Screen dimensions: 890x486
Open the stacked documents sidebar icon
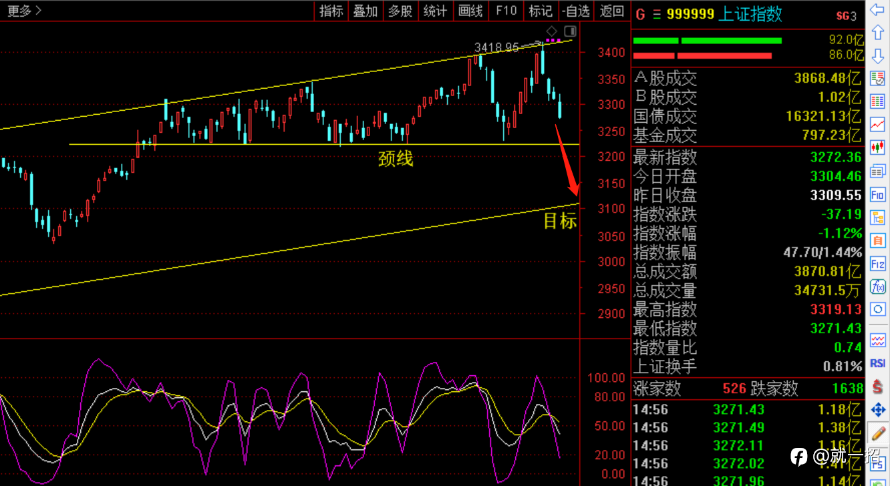click(x=877, y=172)
